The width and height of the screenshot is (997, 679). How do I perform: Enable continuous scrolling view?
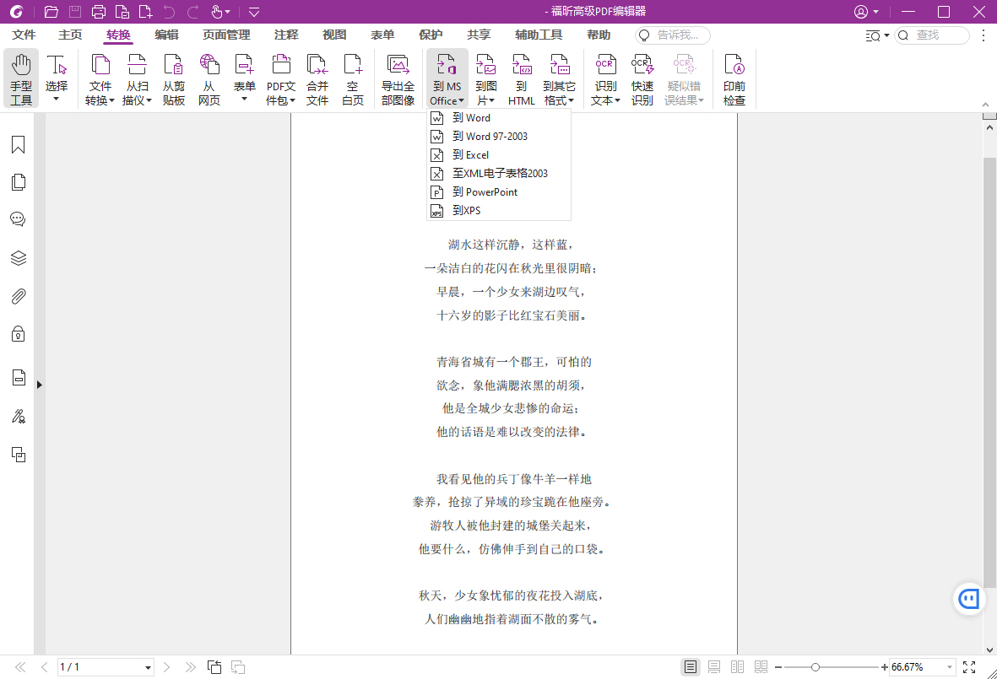[x=713, y=666]
